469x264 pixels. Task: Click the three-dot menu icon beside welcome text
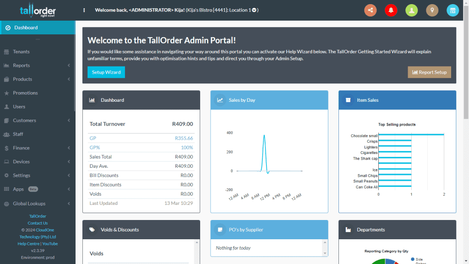[x=84, y=10]
